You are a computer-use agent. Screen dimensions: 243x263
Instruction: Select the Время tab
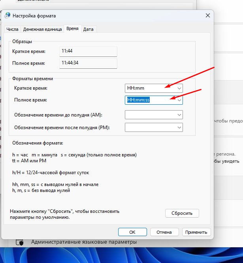click(72, 29)
